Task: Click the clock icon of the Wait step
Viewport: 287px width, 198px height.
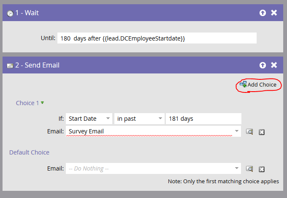Action: click(10, 14)
